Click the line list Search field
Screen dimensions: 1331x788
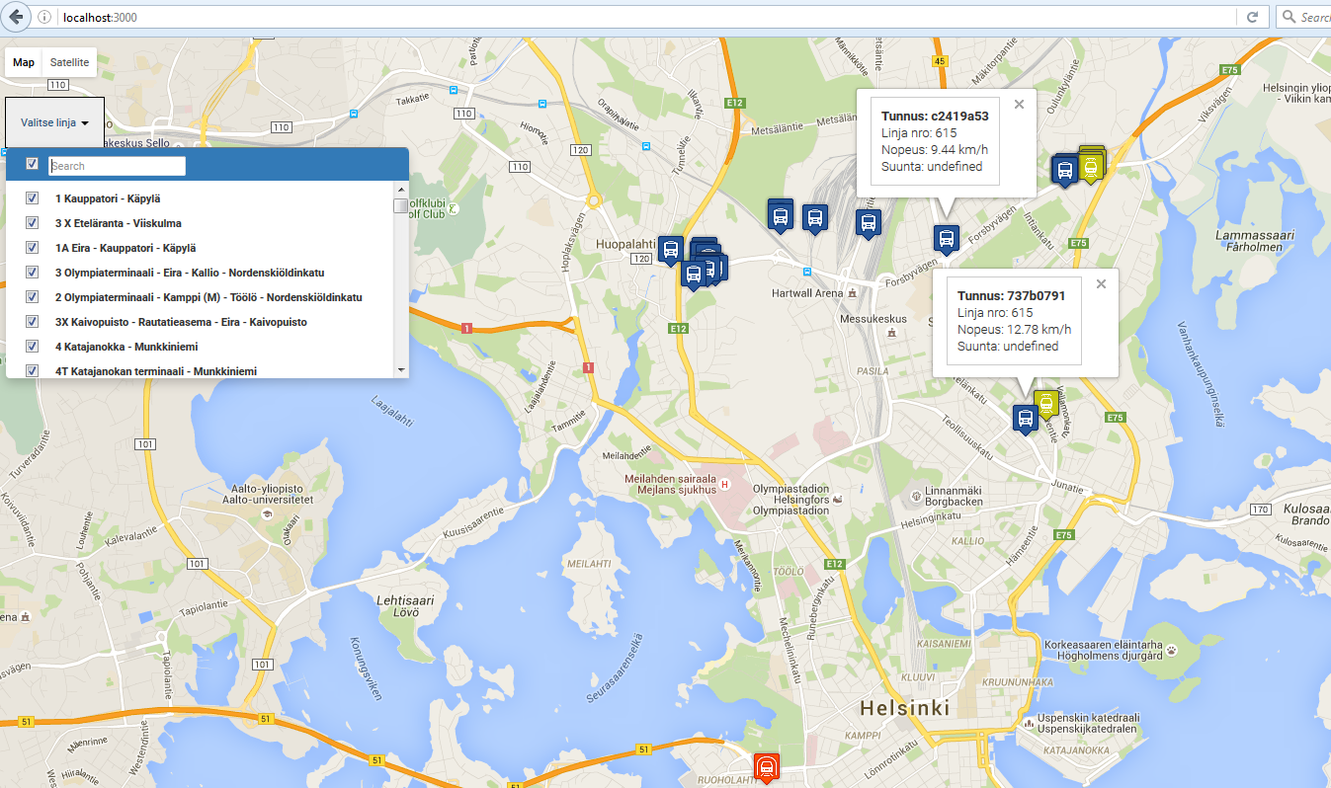[x=117, y=166]
